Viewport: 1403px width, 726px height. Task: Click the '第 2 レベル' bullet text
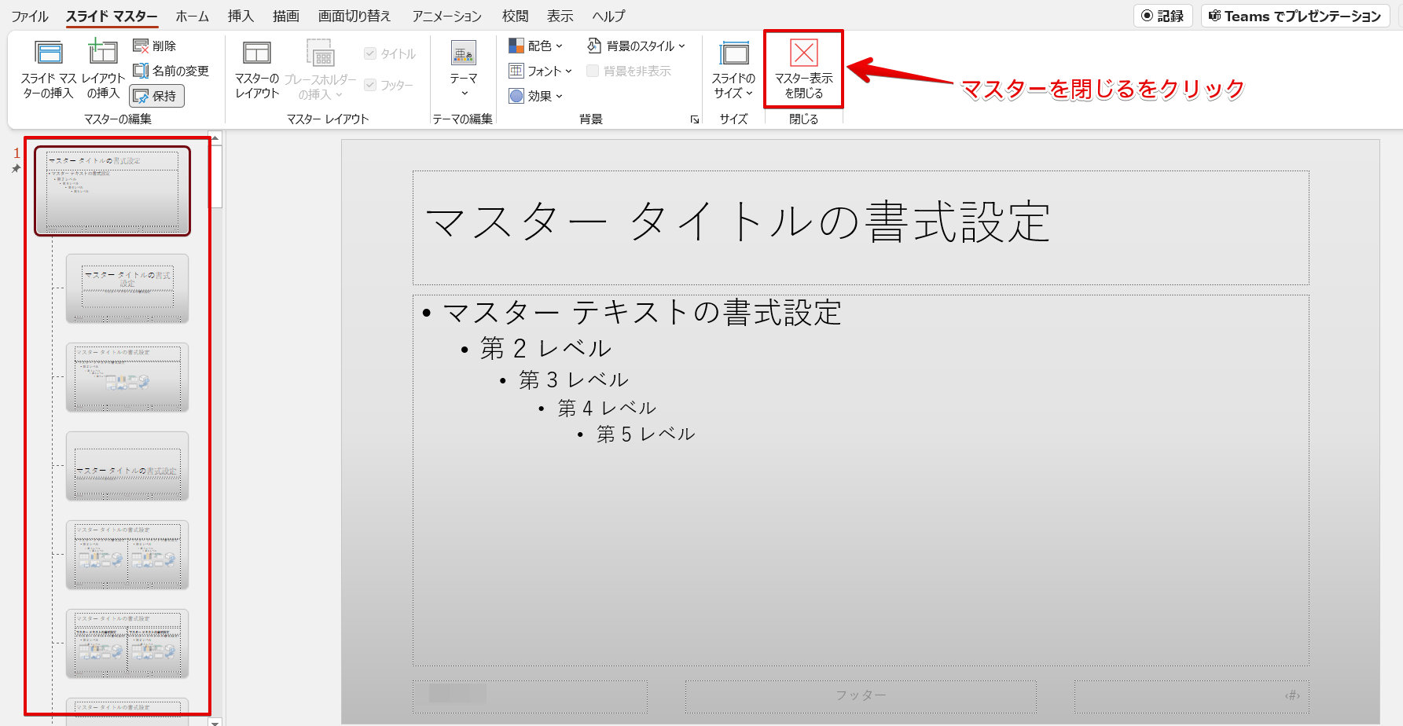click(x=545, y=348)
